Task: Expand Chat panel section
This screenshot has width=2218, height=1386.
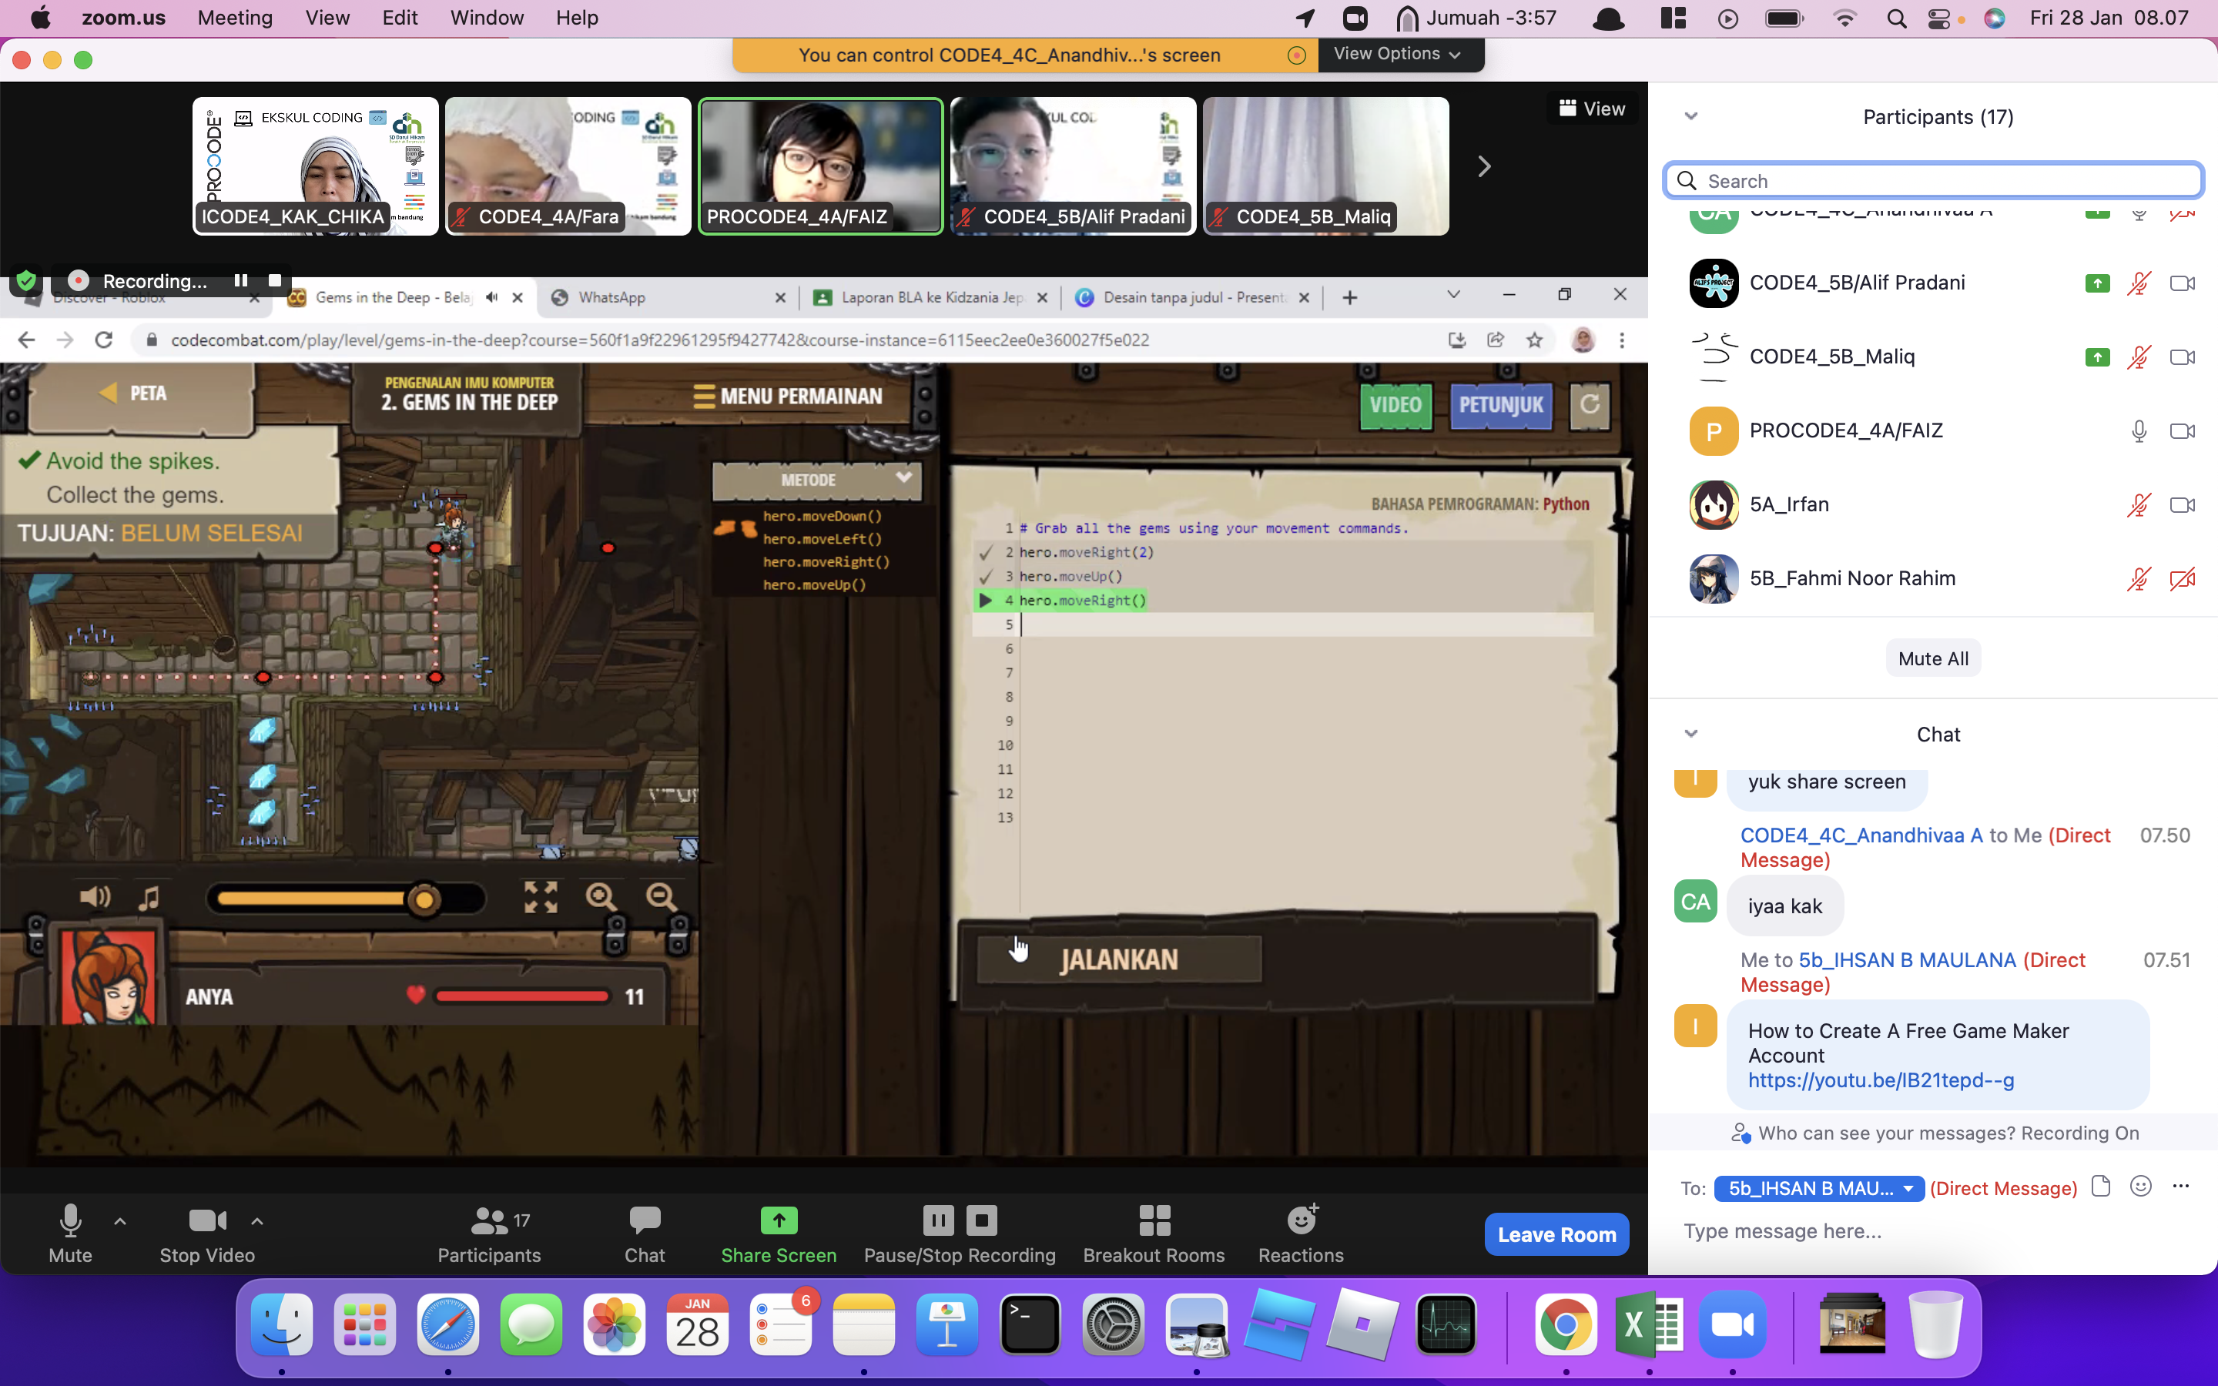Action: pos(1690,733)
